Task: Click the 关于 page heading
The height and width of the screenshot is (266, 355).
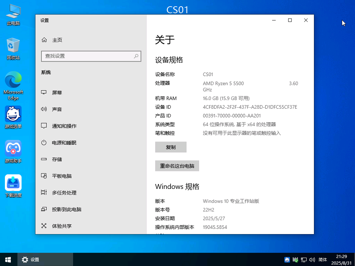Action: click(165, 40)
